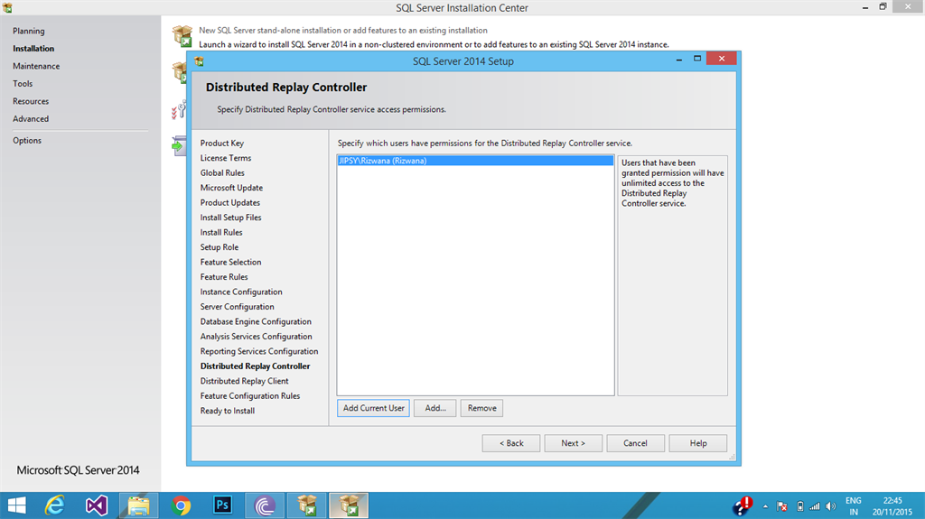The height and width of the screenshot is (519, 925).
Task: Click the Ready to Install step
Action: 227,411
